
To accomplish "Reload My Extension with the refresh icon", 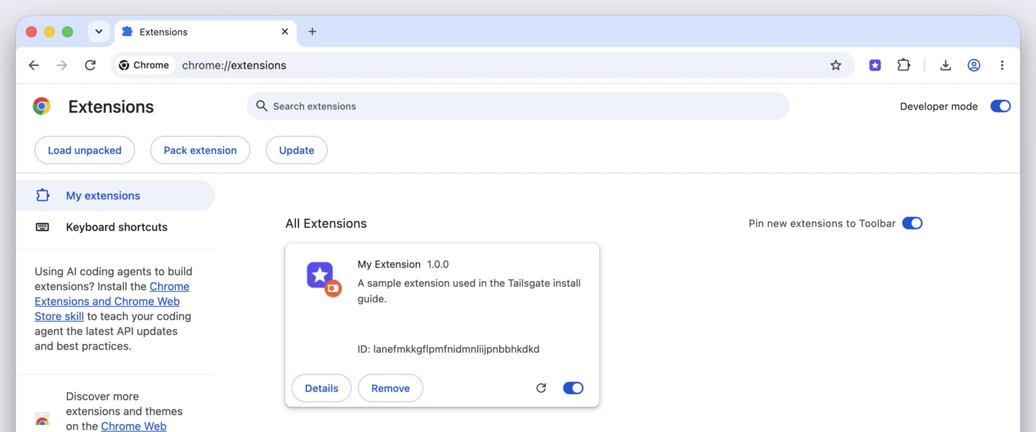I will click(x=541, y=388).
